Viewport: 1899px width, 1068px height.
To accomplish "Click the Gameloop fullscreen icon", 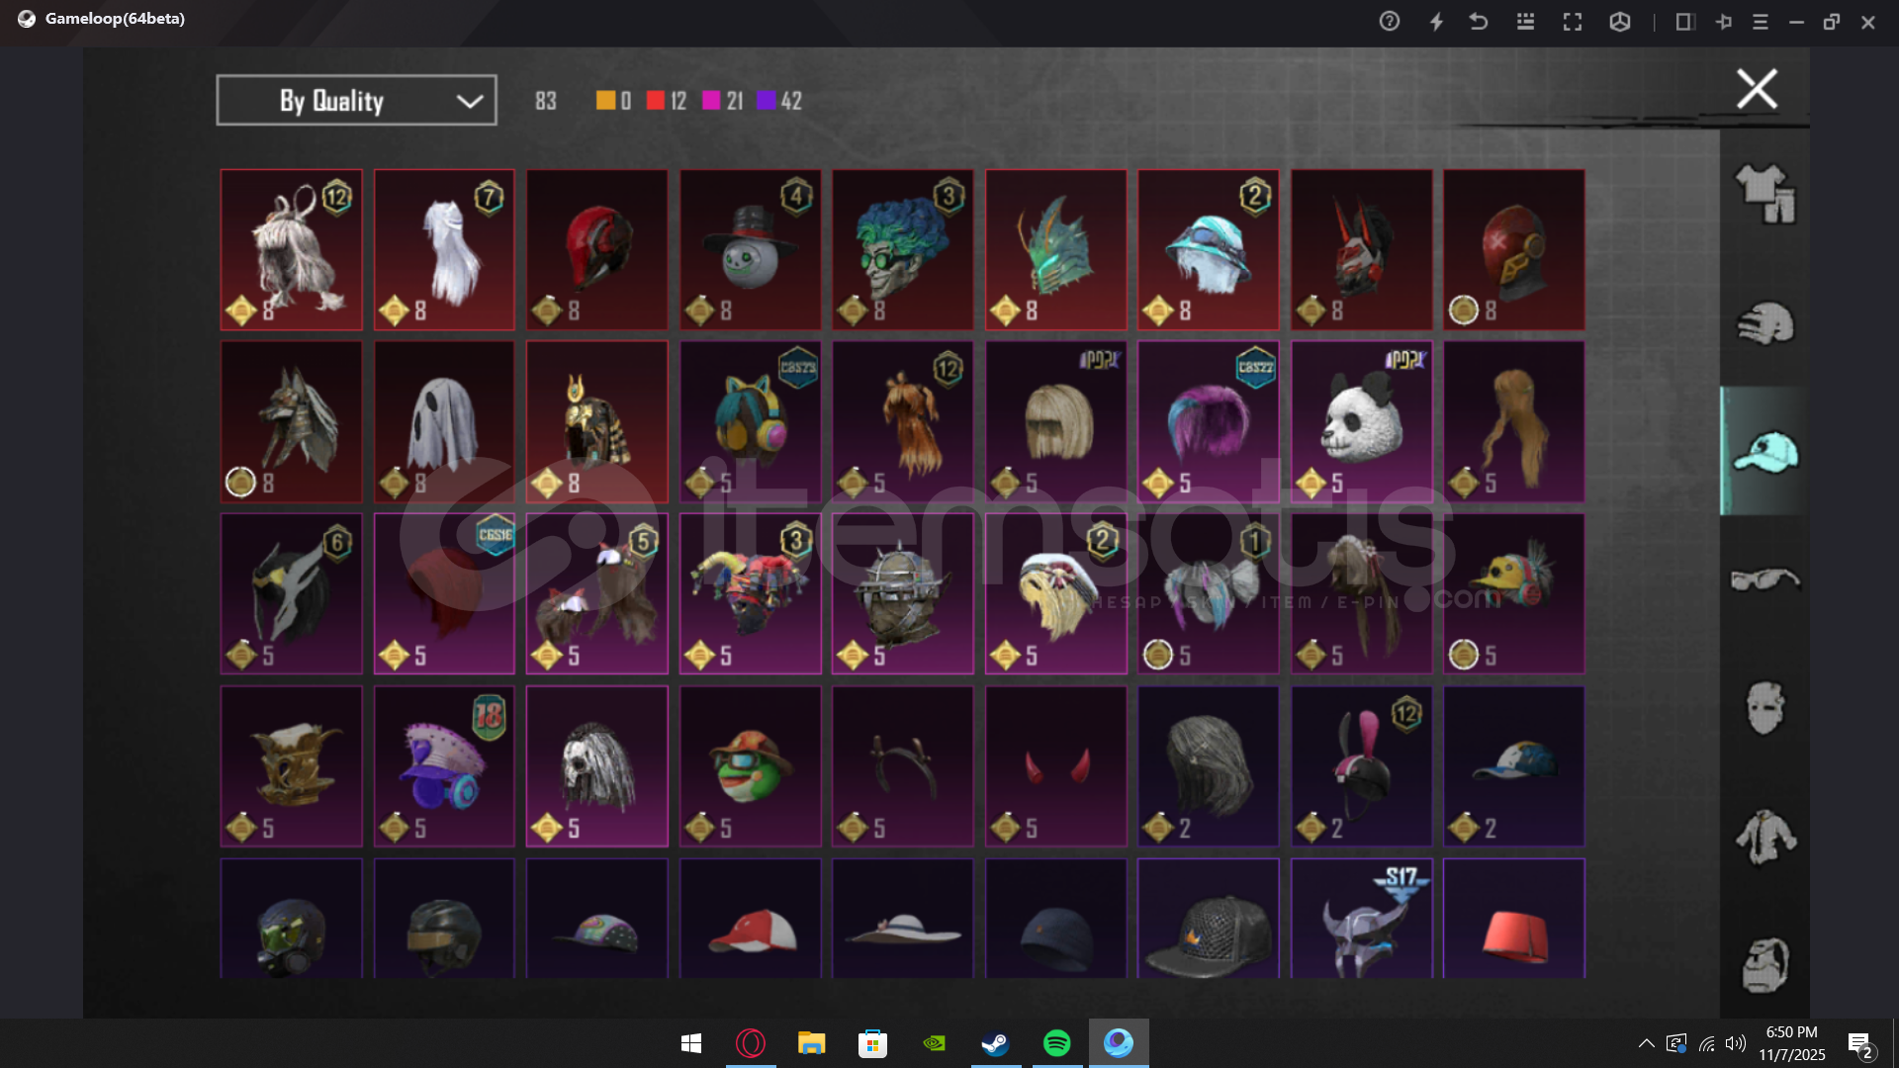I will coord(1573,22).
